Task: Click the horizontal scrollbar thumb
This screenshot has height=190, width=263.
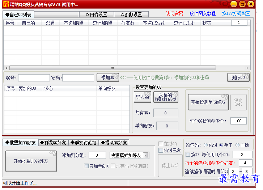Action: click(x=113, y=68)
